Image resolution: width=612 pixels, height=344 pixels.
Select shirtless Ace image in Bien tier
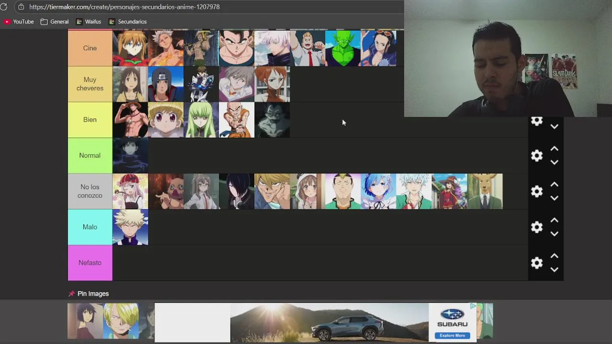130,120
